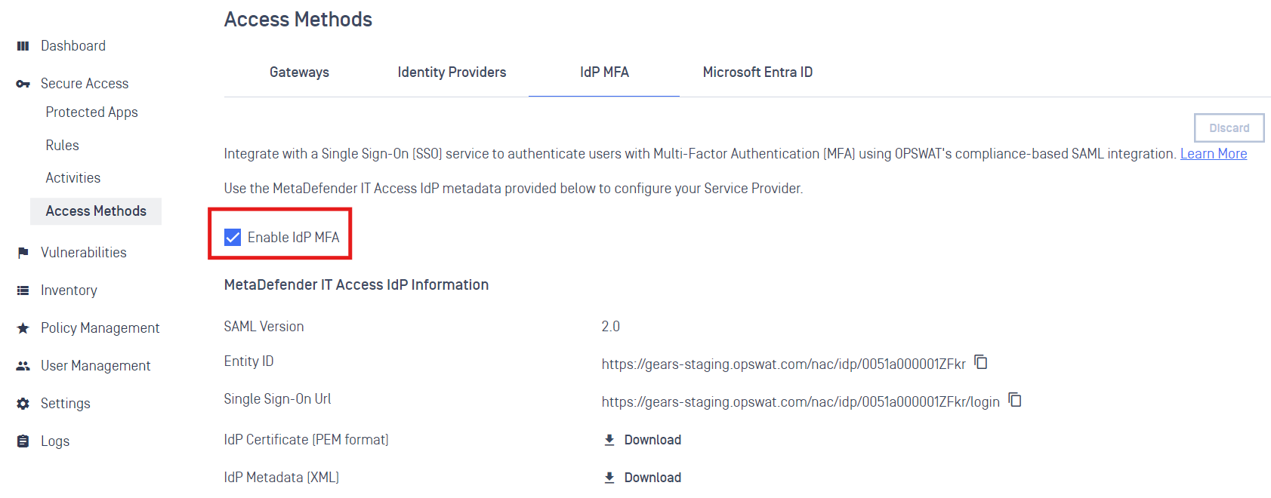This screenshot has height=498, width=1271.
Task: Open the Learn More link
Action: point(1213,154)
